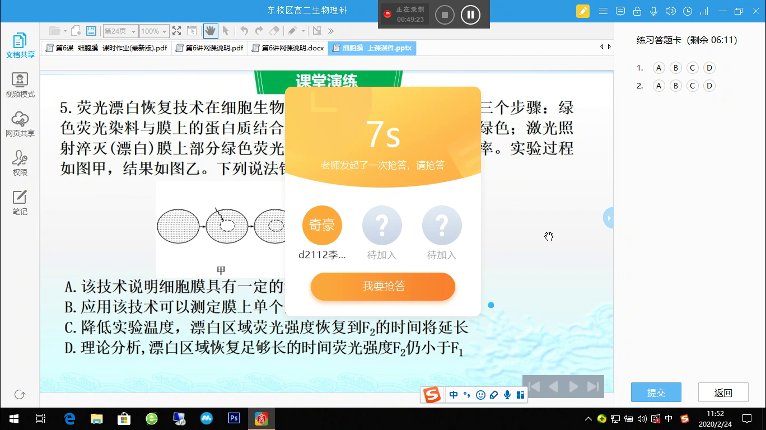Screen dimensions: 766x430
Task: Switch to 第6讲网课说明.pdf tab
Action: (x=209, y=48)
